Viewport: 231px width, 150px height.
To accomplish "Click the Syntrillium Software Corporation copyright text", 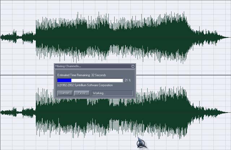I will (85, 85).
